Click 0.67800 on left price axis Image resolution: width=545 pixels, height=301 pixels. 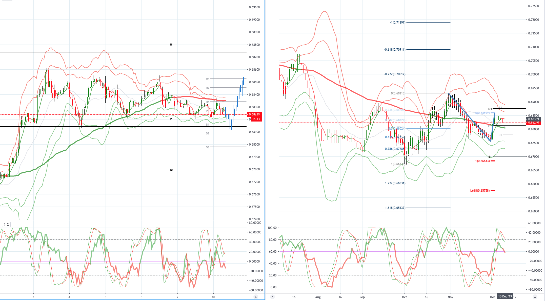(254, 169)
